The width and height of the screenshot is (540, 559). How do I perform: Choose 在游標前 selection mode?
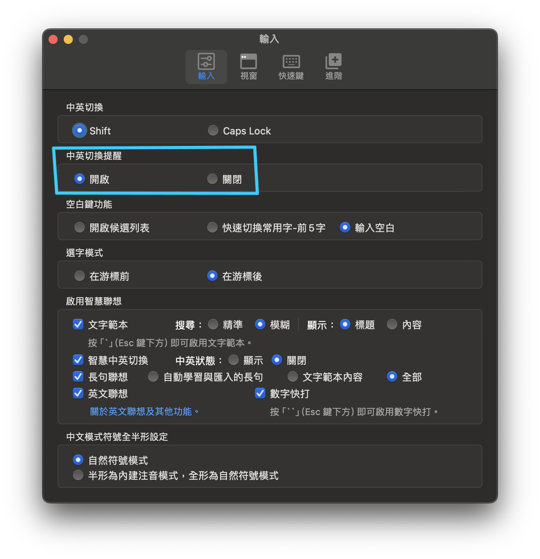(x=80, y=276)
